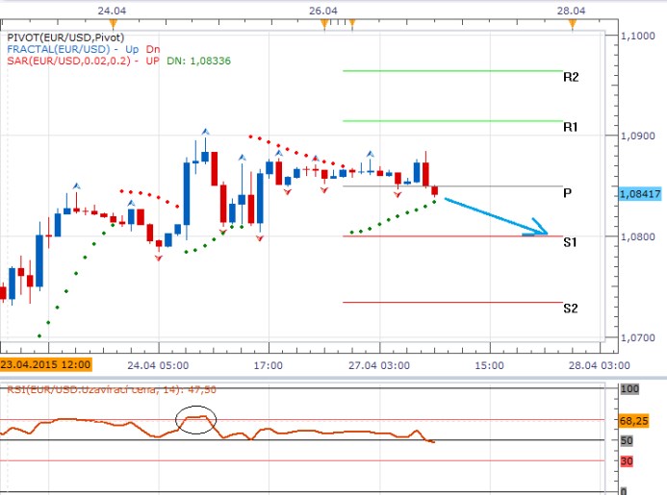
Task: Click the RSI 50 midline level tag
Action: [x=626, y=440]
